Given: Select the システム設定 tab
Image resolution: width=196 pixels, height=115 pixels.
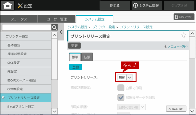Looking at the screenshot, I should (x=95, y=19).
